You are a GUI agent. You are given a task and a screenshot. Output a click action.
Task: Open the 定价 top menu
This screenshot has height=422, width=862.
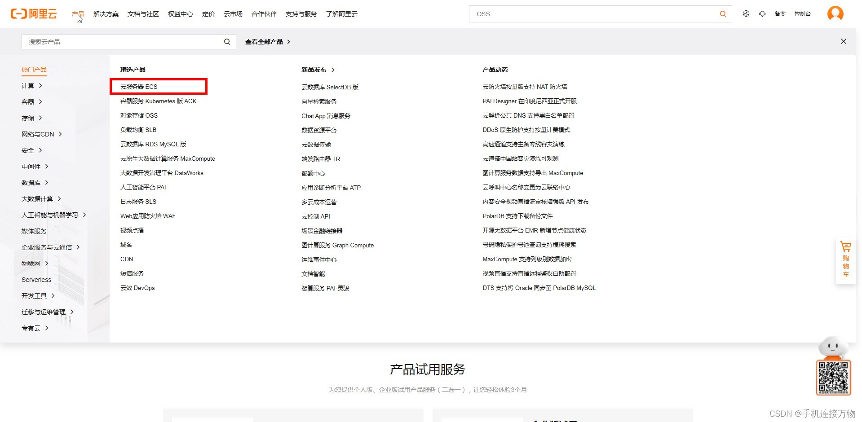[x=208, y=14]
